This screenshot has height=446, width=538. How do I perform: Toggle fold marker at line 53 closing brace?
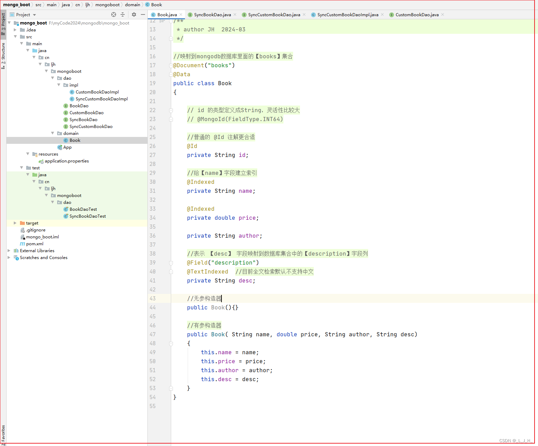coord(171,388)
